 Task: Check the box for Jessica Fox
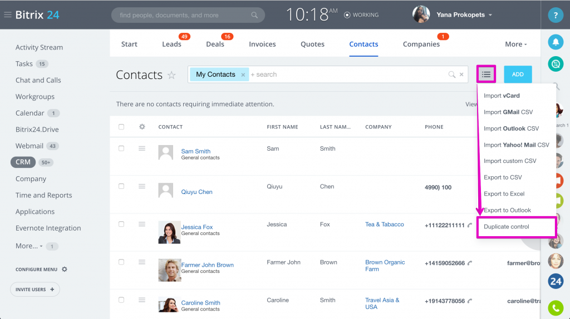coord(121,225)
